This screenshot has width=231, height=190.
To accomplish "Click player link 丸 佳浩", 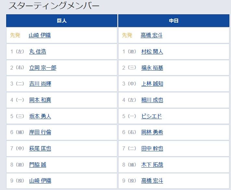I will [38, 51].
